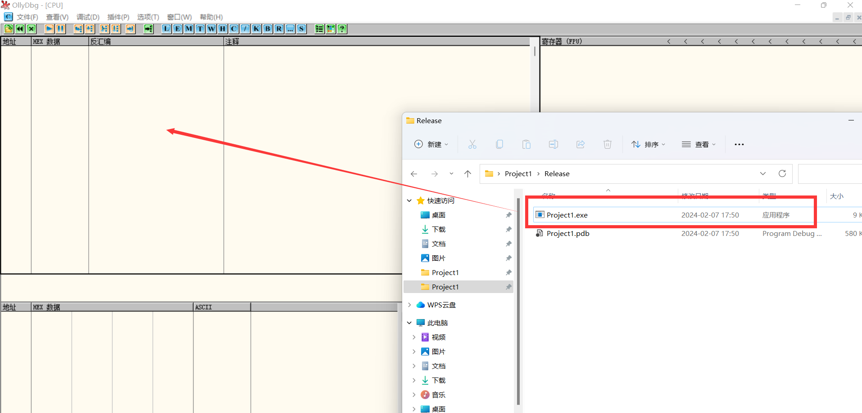The width and height of the screenshot is (862, 413).
Task: Open the 选项(T) menu
Action: point(148,17)
